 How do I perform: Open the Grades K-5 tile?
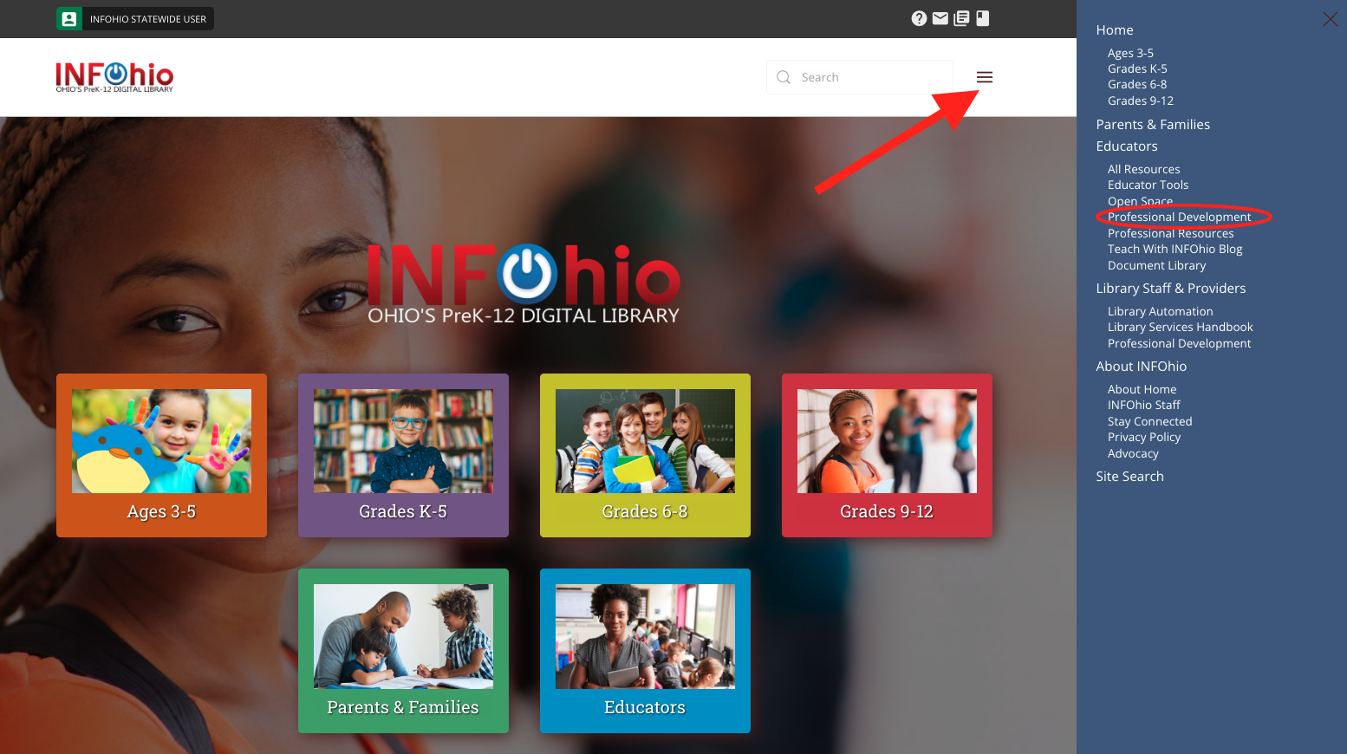[x=403, y=455]
